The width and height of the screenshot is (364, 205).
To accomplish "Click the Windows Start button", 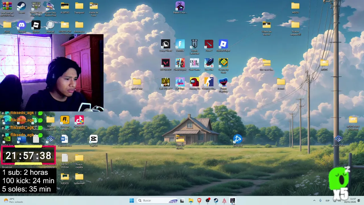I will click(x=132, y=200).
